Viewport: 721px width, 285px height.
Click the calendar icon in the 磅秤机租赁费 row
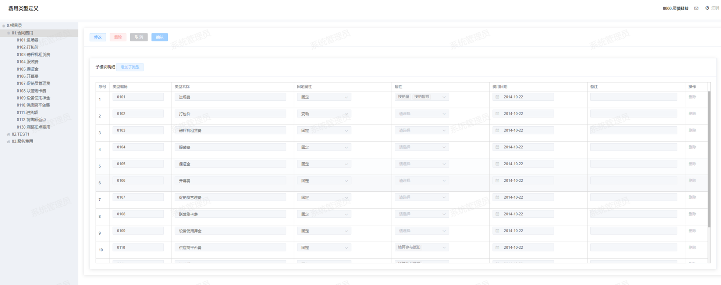pos(497,130)
